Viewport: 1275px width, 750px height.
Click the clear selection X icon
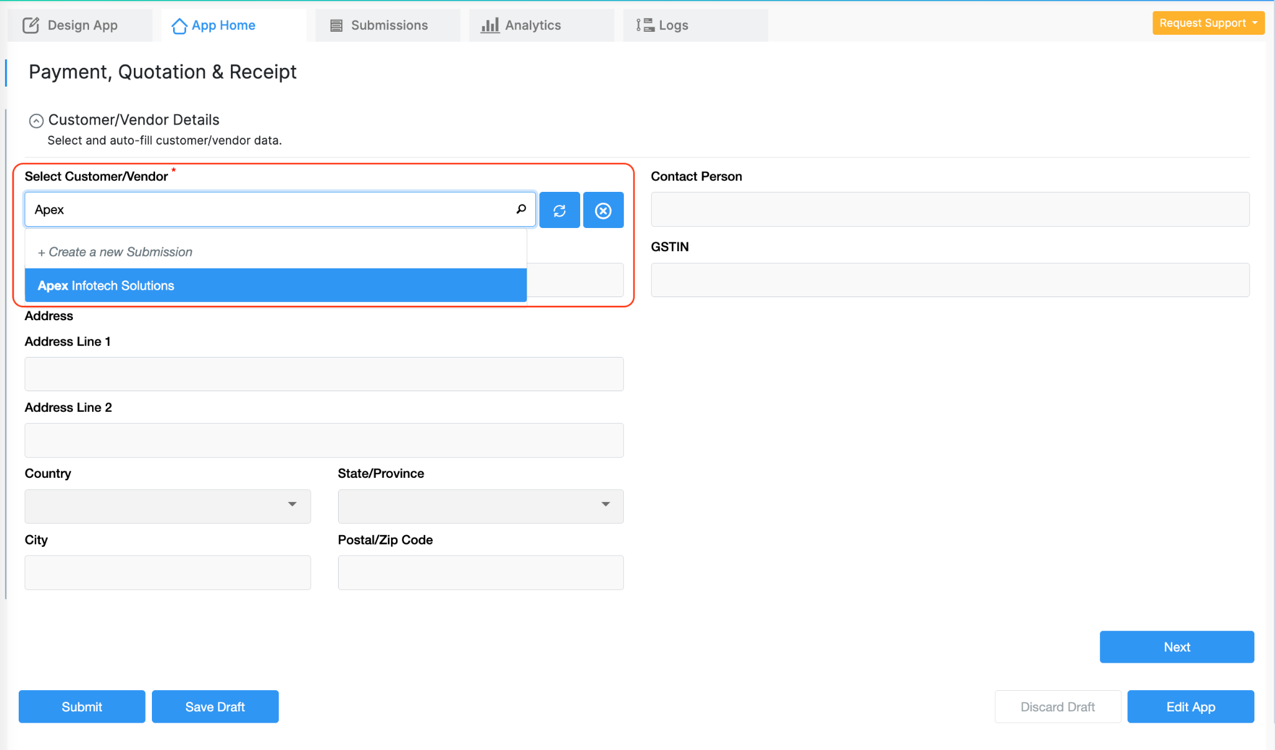[603, 211]
